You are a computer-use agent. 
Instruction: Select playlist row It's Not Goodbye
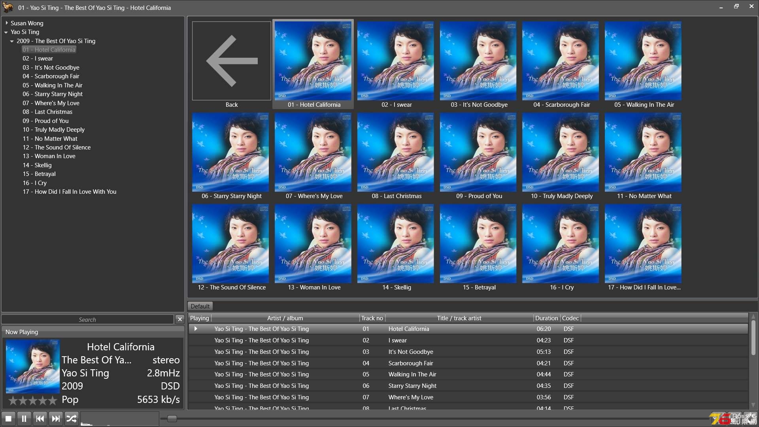coord(468,352)
